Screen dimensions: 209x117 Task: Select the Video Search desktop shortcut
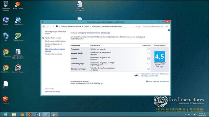18,21
